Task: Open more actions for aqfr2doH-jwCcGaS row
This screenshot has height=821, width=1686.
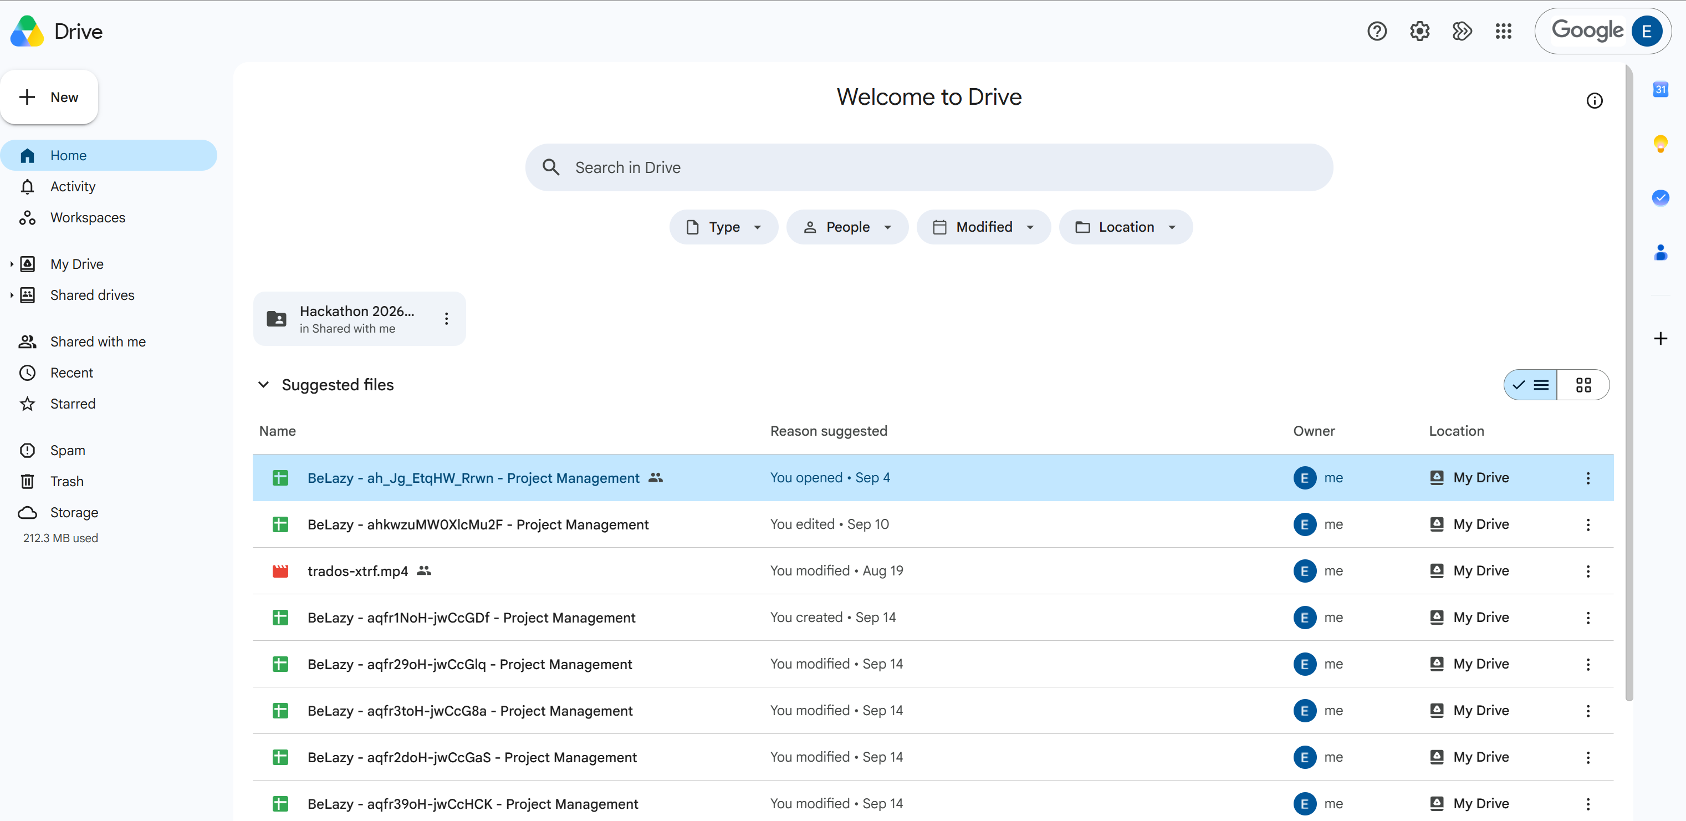Action: [1588, 757]
